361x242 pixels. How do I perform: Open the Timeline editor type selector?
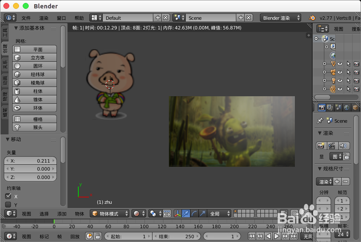point(11,236)
